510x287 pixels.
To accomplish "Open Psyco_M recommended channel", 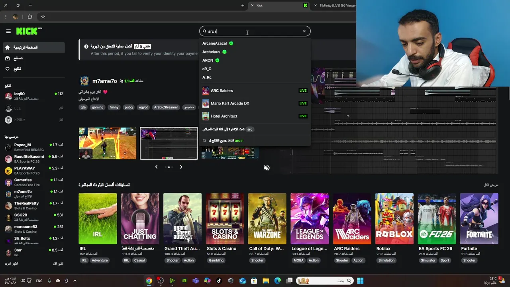I will [34, 147].
